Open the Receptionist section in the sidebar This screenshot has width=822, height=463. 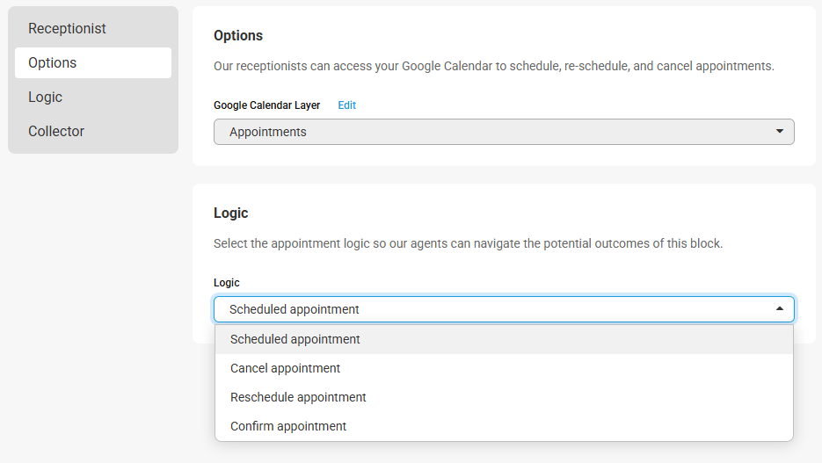point(67,28)
